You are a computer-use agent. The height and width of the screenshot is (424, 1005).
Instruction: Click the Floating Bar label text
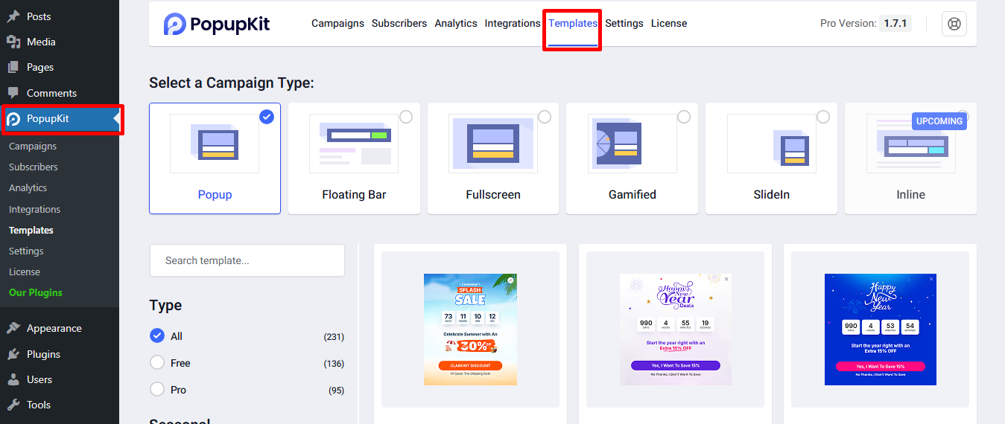coord(354,195)
